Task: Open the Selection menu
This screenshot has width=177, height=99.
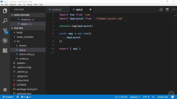Action: tap(13, 4)
